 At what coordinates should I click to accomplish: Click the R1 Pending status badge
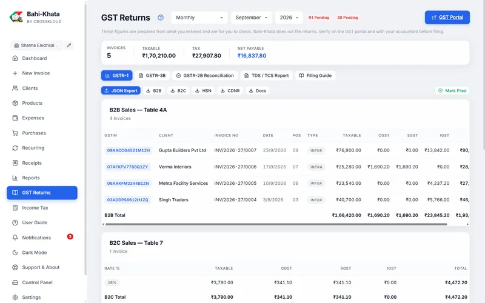[x=319, y=18]
